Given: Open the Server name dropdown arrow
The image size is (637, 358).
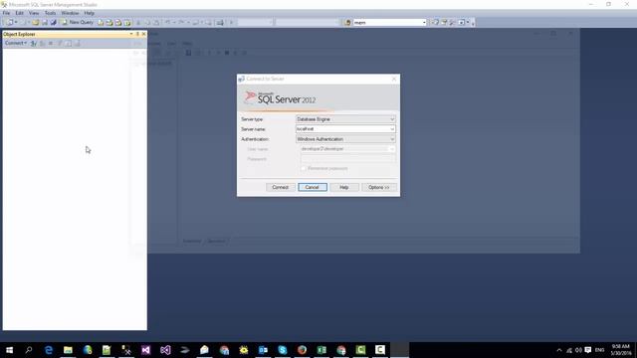Looking at the screenshot, I should [x=392, y=129].
